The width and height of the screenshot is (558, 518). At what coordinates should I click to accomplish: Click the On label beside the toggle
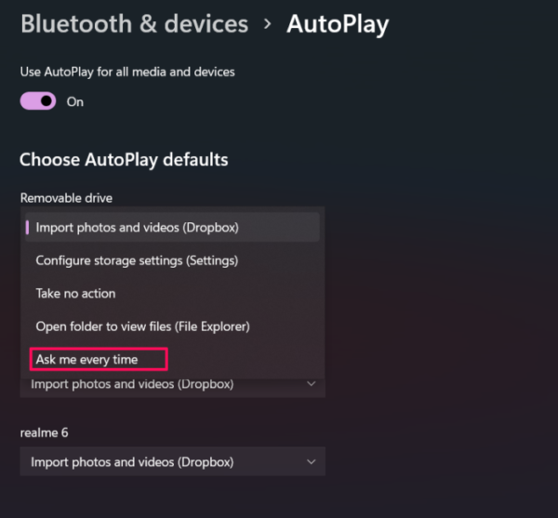[x=75, y=101]
